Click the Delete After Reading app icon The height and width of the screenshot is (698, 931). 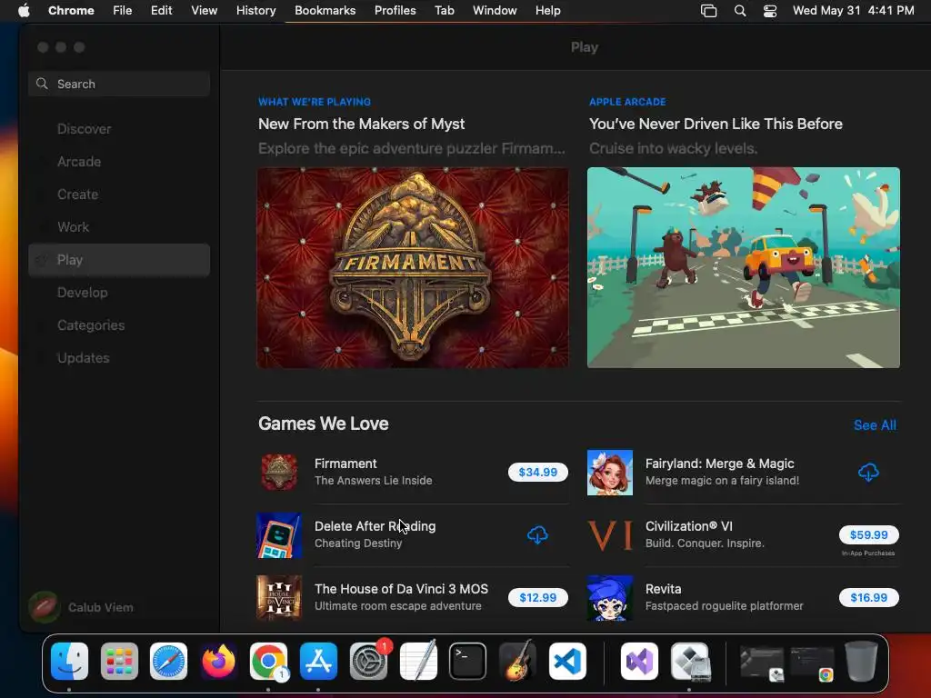click(279, 535)
